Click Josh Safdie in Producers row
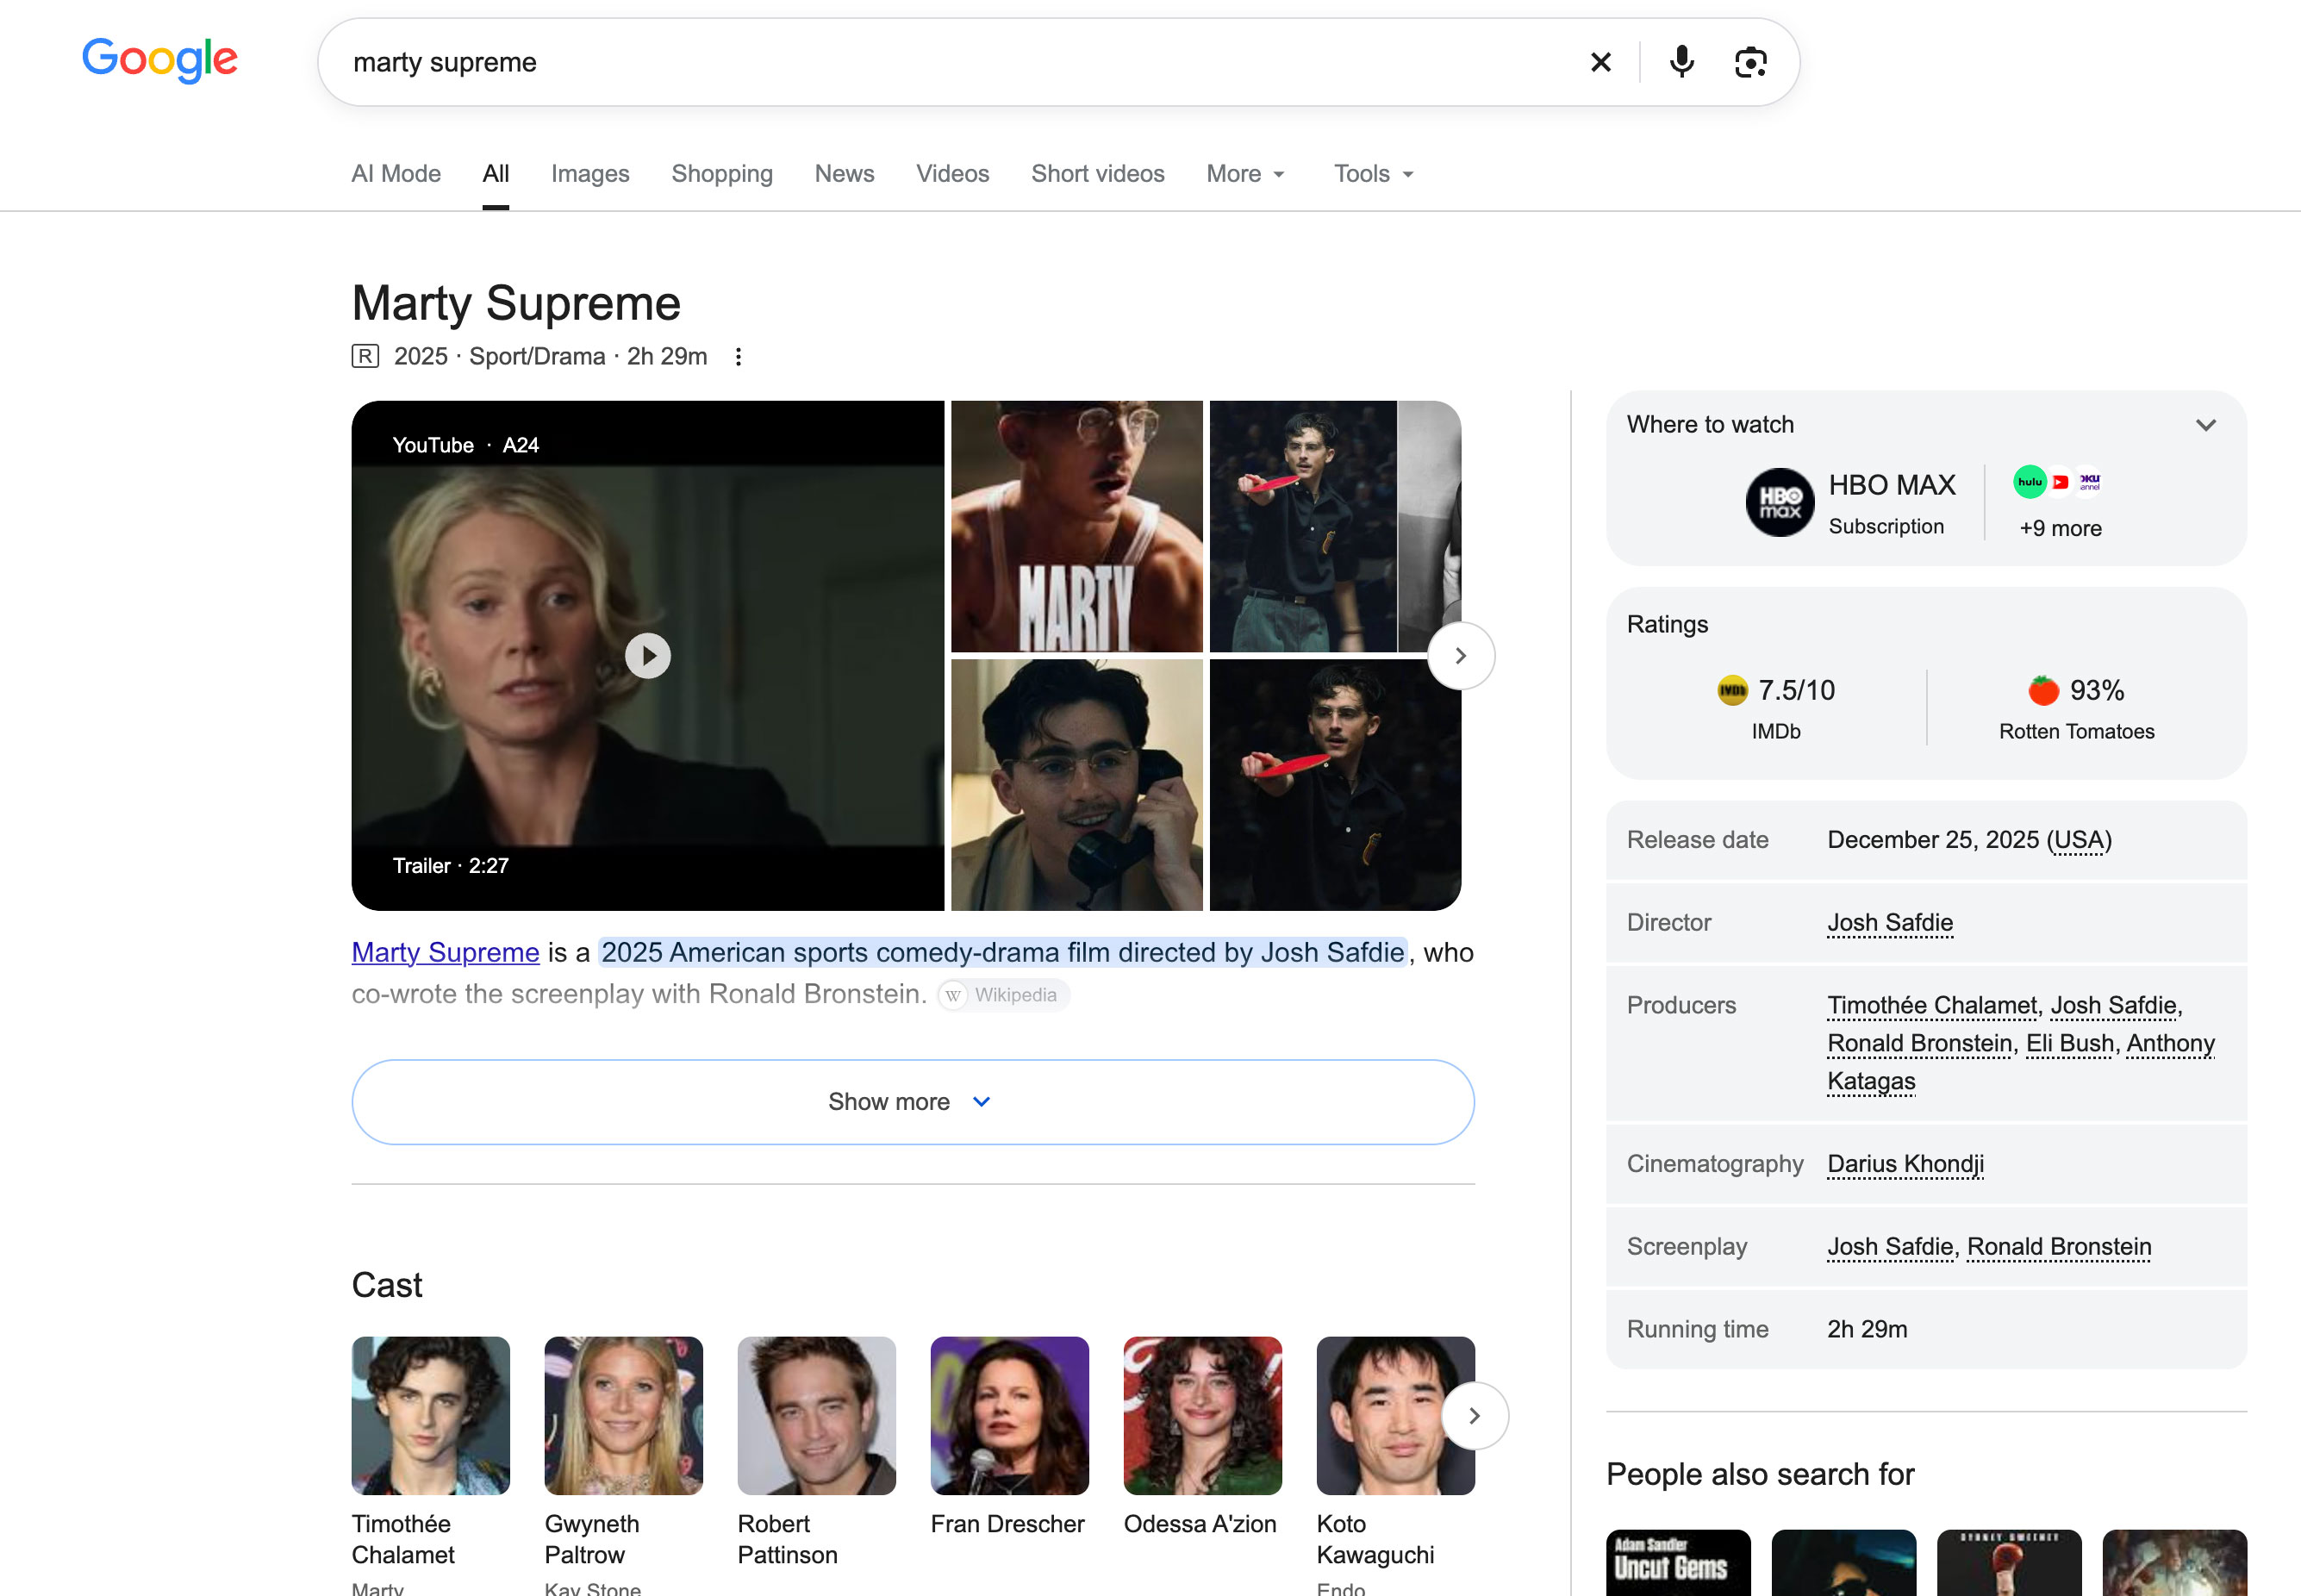Viewport: 2301px width, 1596px height. point(2114,1005)
